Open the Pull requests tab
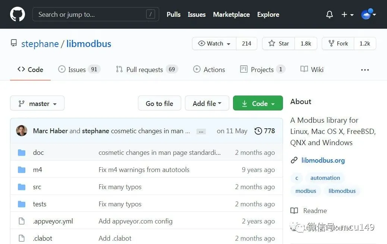This screenshot has width=387, height=244. point(144,70)
